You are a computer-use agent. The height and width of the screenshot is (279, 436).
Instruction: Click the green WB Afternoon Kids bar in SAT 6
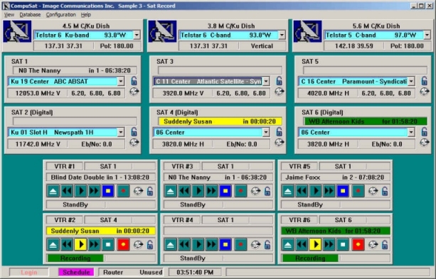[x=366, y=121]
